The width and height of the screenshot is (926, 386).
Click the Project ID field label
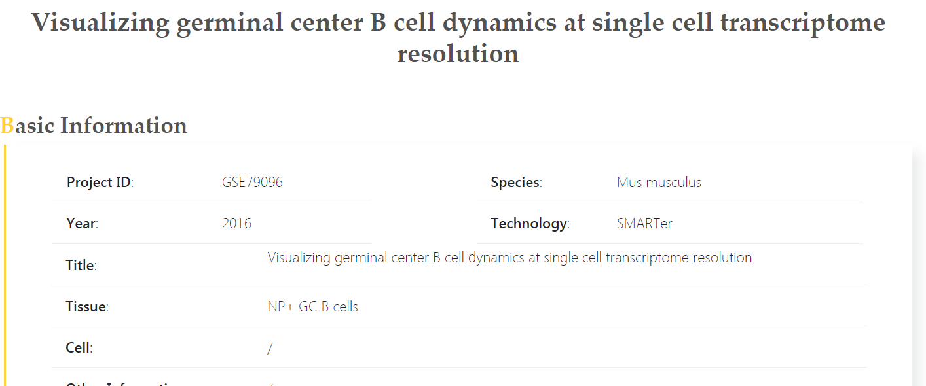100,182
